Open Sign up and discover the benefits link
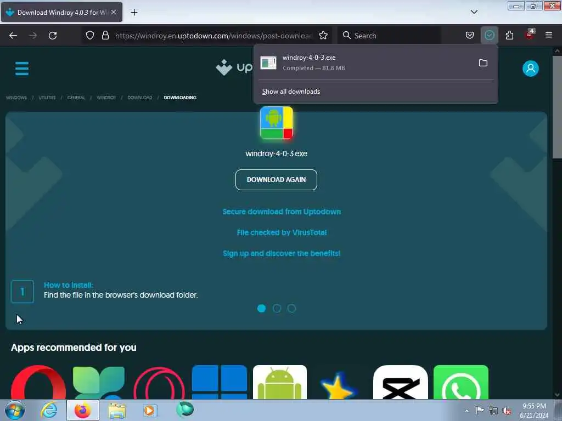The image size is (562, 421). point(282,253)
